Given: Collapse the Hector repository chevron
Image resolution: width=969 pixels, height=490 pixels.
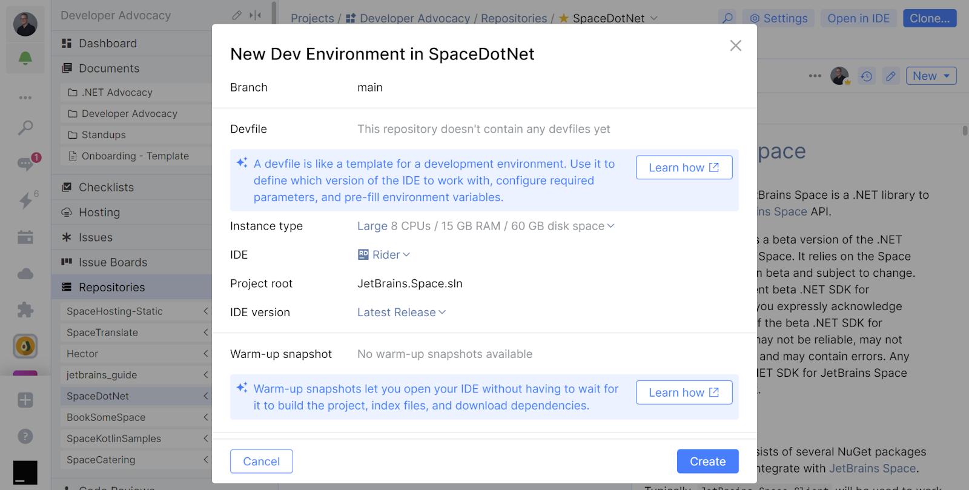Looking at the screenshot, I should (206, 354).
